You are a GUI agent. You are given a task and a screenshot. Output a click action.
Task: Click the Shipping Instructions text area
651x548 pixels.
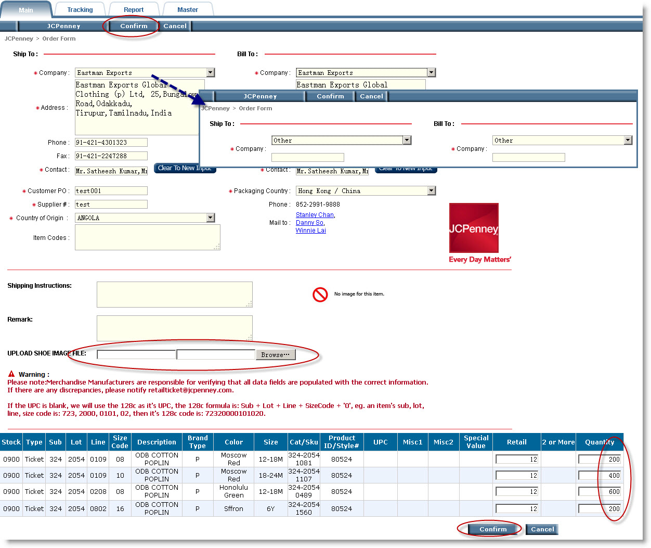[x=175, y=295]
